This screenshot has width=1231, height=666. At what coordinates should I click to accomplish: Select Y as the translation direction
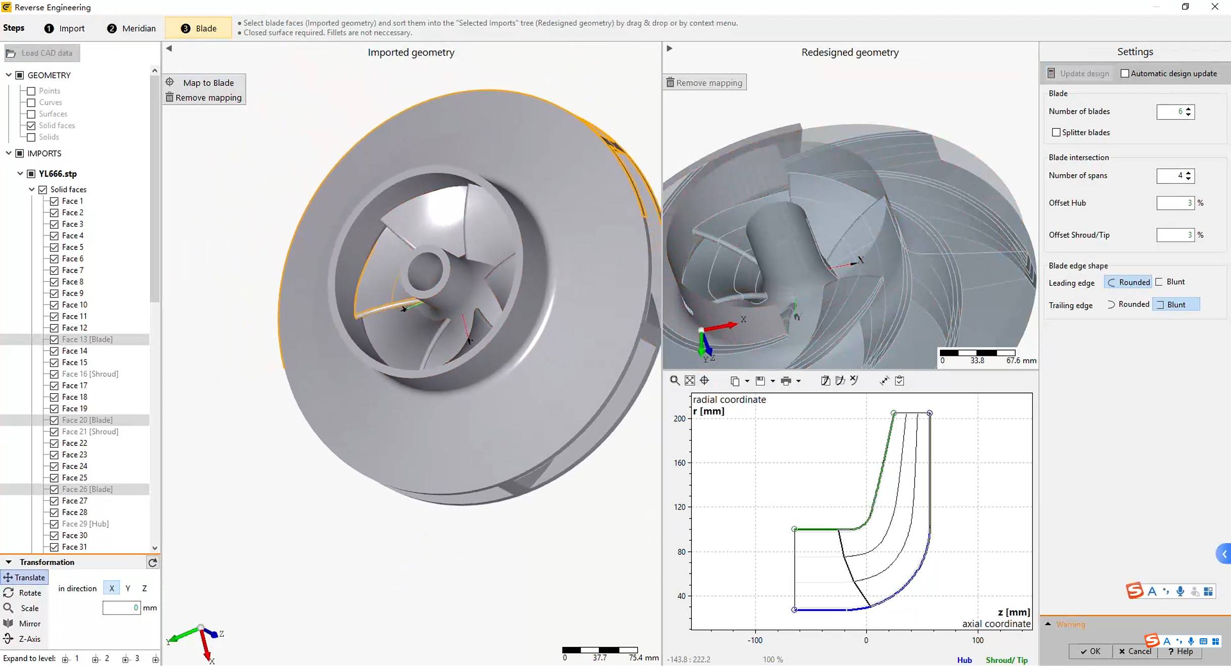[128, 588]
